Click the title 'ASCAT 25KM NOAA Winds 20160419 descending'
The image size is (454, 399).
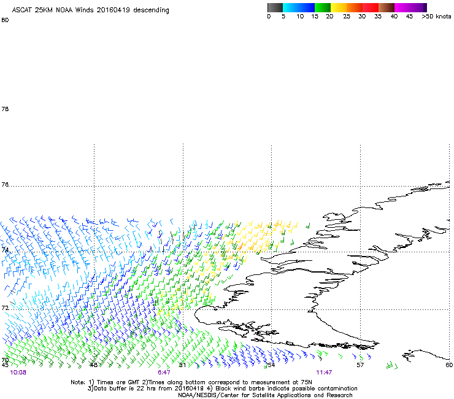click(x=90, y=10)
